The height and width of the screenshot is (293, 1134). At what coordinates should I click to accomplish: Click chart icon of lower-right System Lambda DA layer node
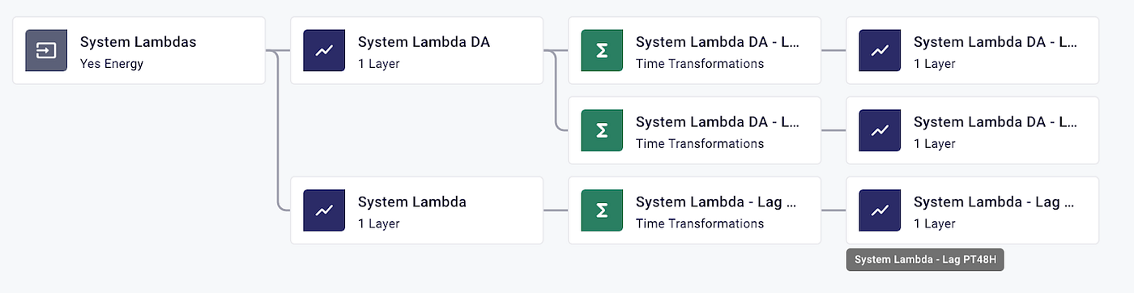880,130
